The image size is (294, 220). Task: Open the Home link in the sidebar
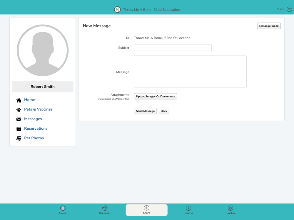(29, 100)
